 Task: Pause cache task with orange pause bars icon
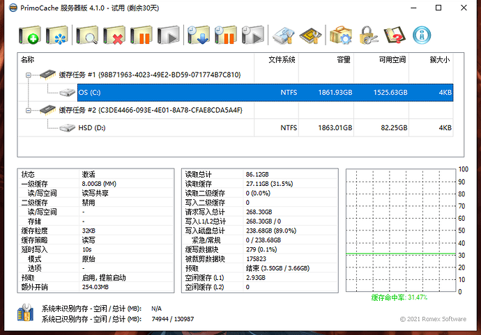coord(141,35)
